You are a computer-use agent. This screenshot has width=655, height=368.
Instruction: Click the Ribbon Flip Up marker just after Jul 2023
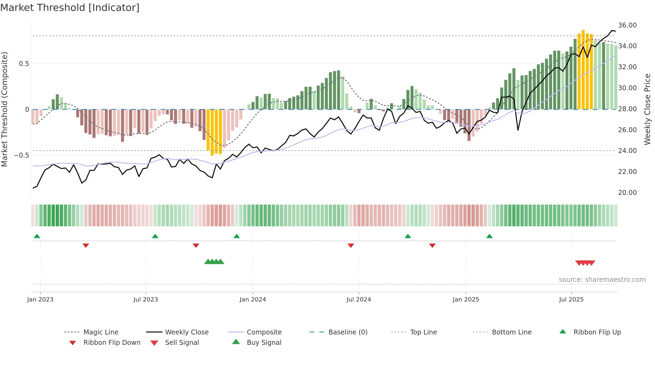(x=155, y=236)
